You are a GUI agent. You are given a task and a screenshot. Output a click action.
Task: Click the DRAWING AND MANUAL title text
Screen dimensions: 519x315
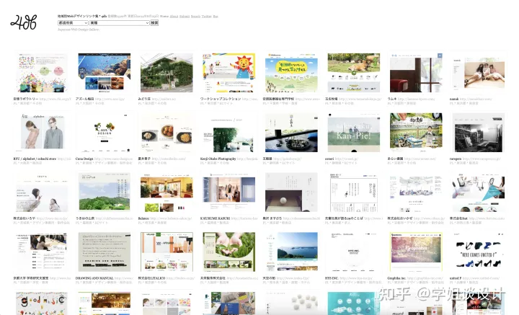pos(94,278)
